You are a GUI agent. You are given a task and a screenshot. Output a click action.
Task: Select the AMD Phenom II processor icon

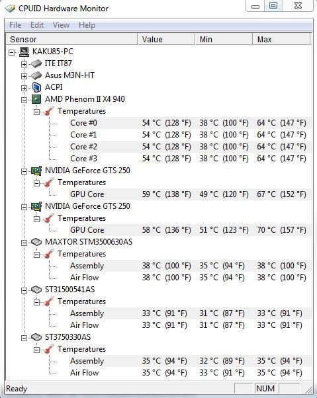36,99
